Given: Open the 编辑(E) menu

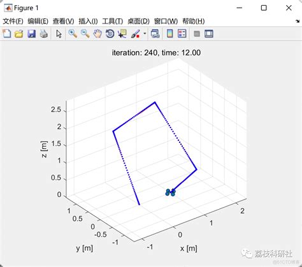Looking at the screenshot, I should pos(38,21).
